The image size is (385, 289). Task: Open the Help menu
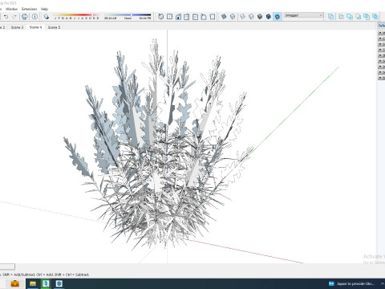[x=44, y=9]
